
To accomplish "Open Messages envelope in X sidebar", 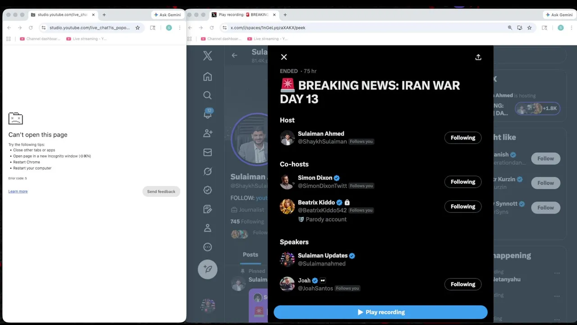I will pos(207,152).
